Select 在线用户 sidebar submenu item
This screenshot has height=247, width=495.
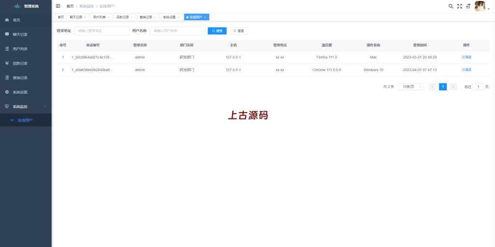(26, 120)
